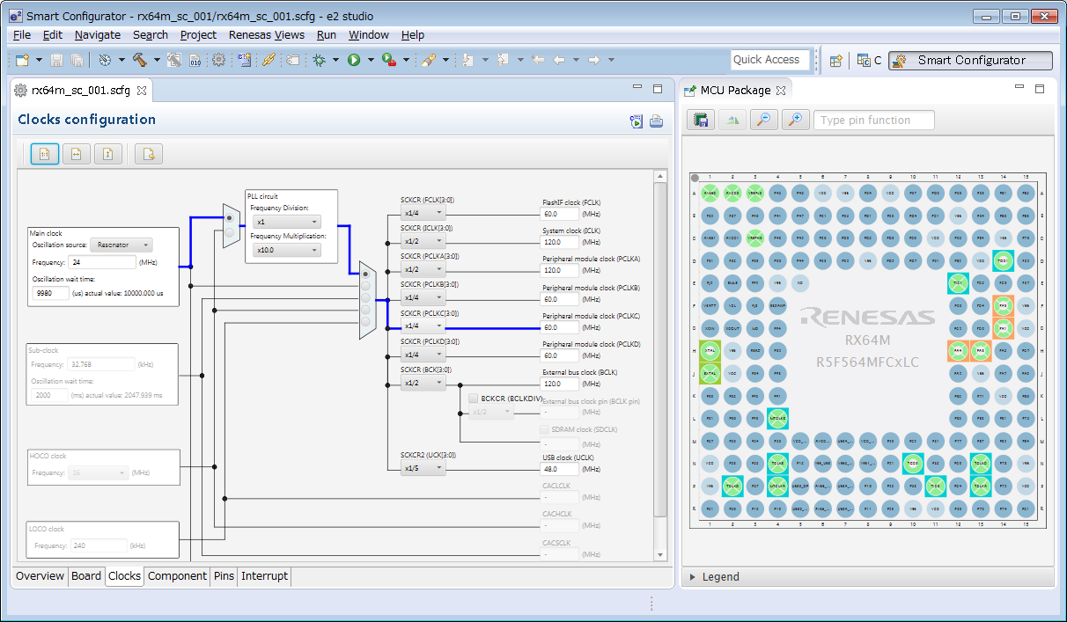Click the hammer Build icon
This screenshot has height=622, width=1067.
pos(140,60)
